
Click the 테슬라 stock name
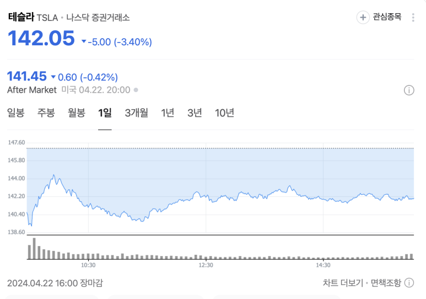[21, 17]
